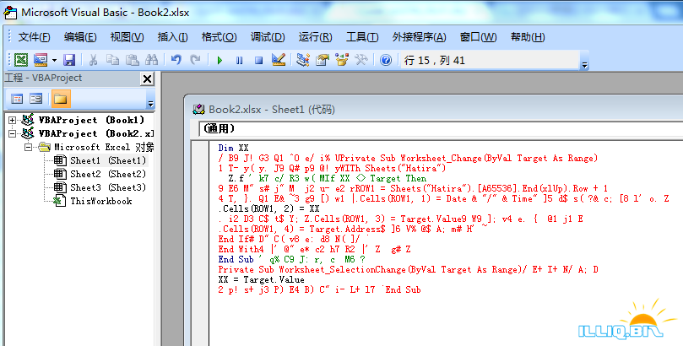Toggle Folders view icon in project panel

[60, 99]
